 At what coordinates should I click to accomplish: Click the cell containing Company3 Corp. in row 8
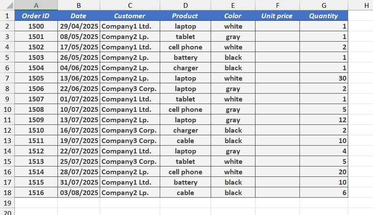click(x=130, y=88)
